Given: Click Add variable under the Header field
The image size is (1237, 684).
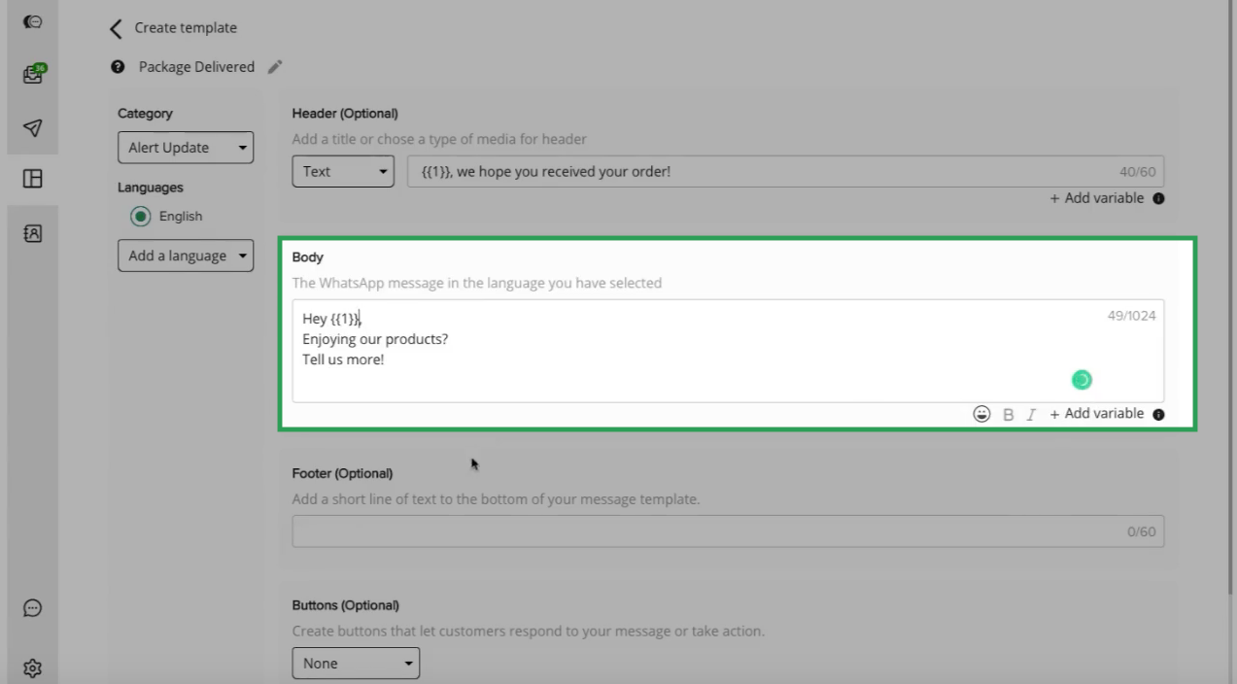Looking at the screenshot, I should (x=1096, y=197).
